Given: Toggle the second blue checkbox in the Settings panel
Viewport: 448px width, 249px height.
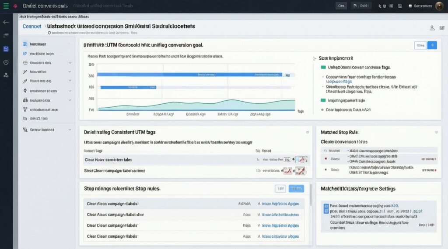Looking at the screenshot, I should point(326,211).
